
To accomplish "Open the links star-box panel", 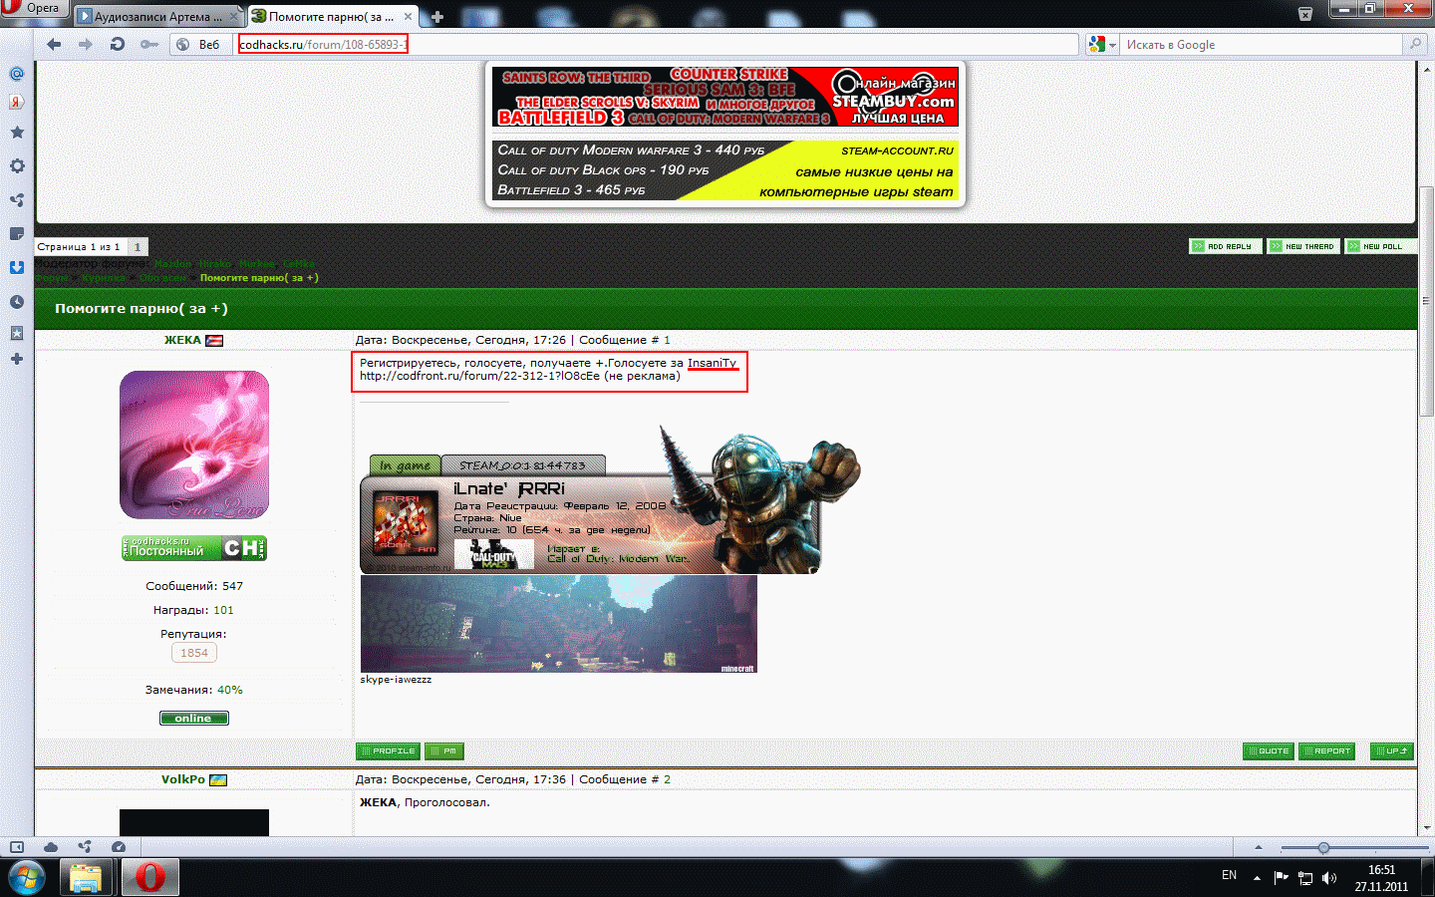I will pos(17,333).
